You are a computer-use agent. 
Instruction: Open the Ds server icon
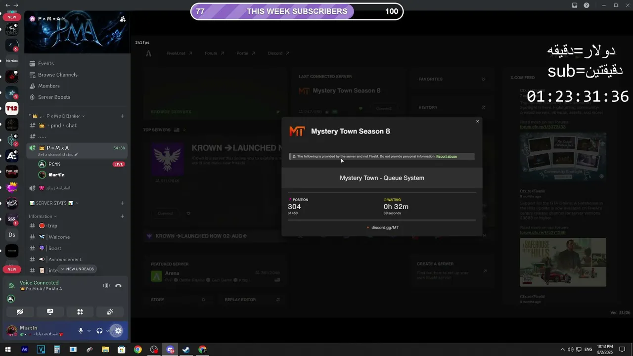tap(12, 235)
